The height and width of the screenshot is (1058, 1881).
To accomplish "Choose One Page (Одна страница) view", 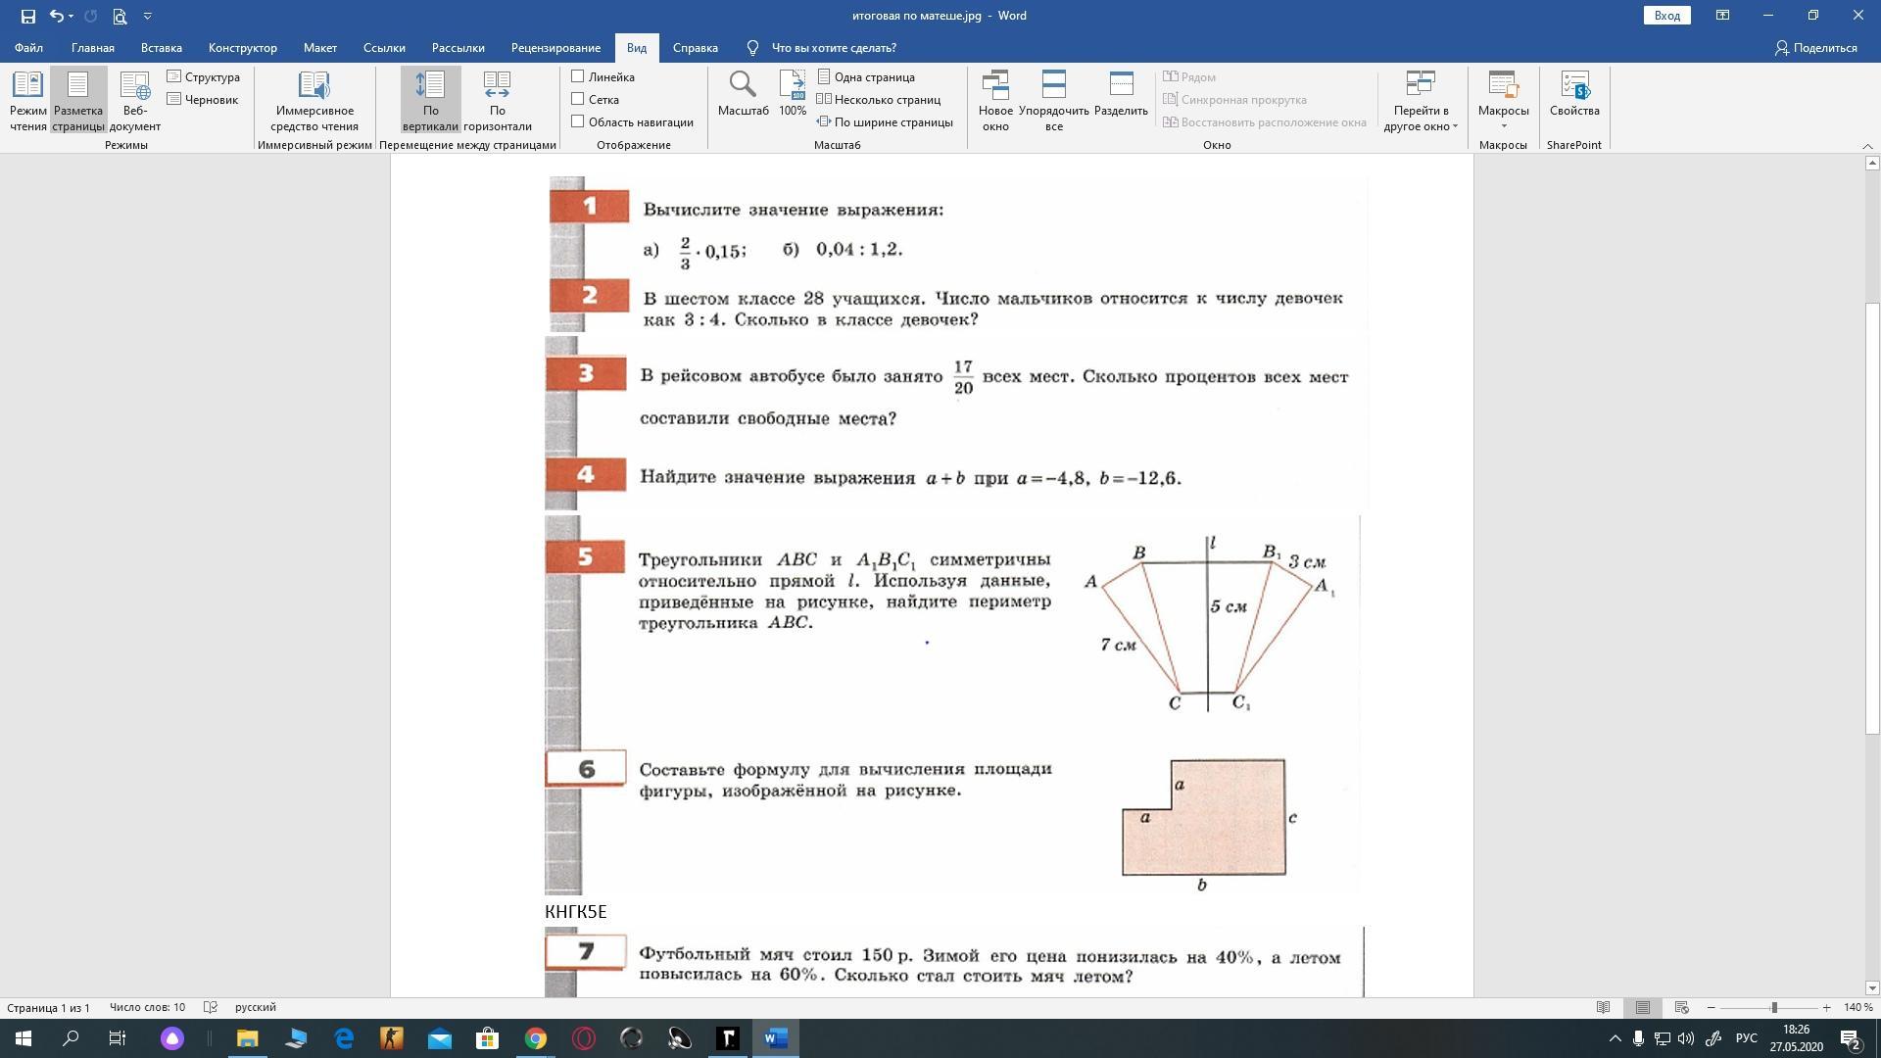I will (x=866, y=76).
